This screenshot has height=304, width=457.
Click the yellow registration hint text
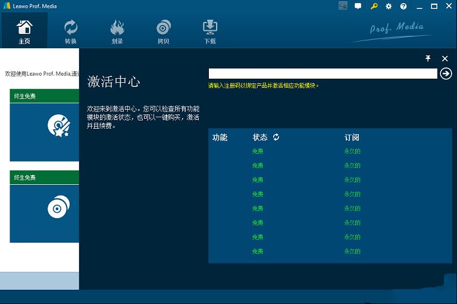coord(264,86)
